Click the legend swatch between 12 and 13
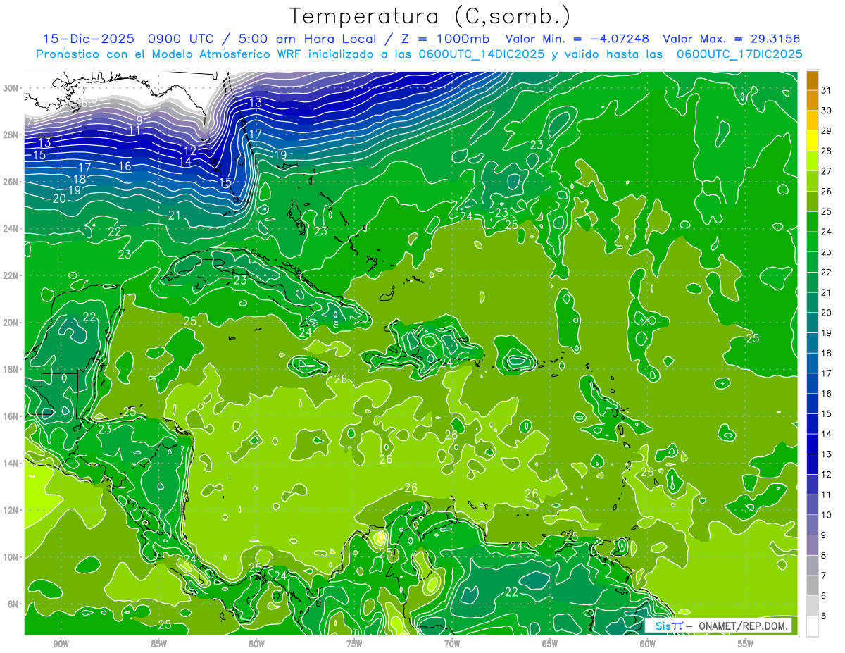This screenshot has width=845, height=653. coord(812,464)
